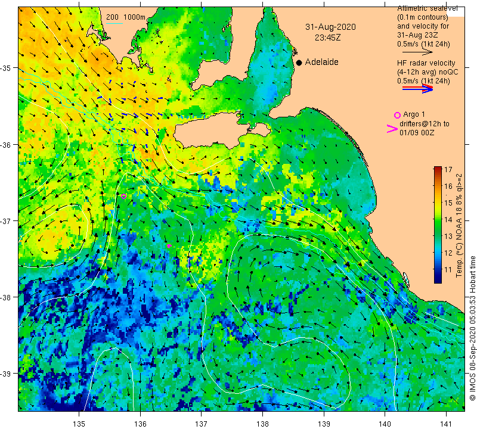Click the IMOS copyright timestamp text
Screen dimensions: 477x429
pyautogui.click(x=472, y=328)
